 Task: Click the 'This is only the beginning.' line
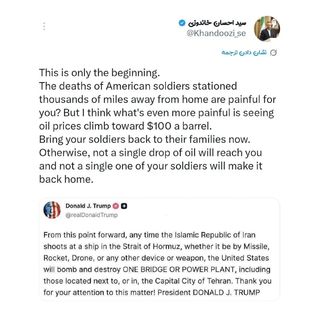pyautogui.click(x=99, y=73)
